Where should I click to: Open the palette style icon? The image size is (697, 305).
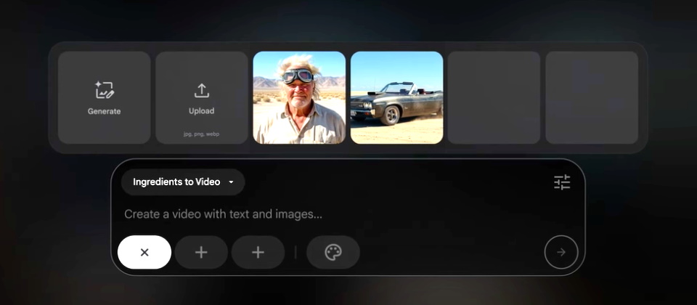click(x=333, y=252)
